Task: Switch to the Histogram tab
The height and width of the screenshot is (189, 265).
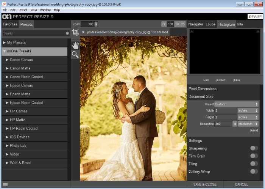Action: [x=226, y=24]
